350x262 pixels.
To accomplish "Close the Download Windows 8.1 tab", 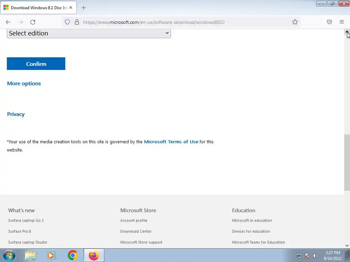I will (71, 8).
